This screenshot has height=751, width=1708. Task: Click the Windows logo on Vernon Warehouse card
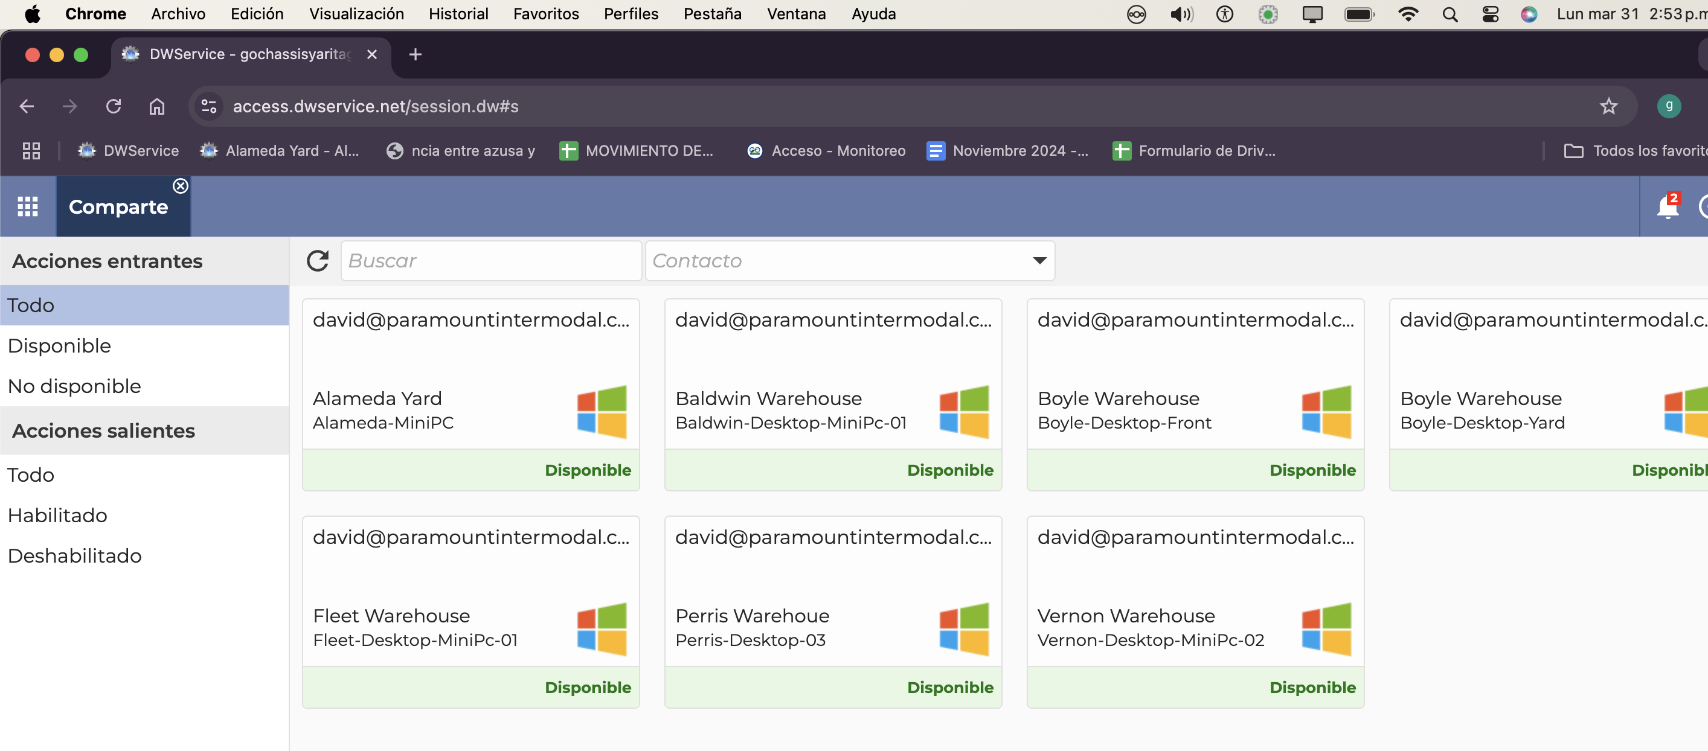point(1326,629)
